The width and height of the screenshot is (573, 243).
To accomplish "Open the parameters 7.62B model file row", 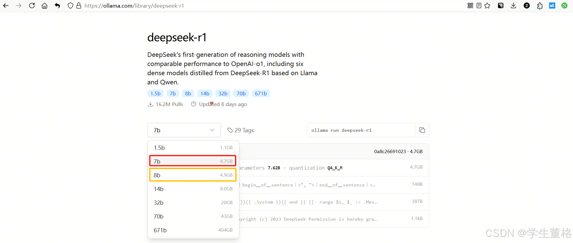I will coord(334,168).
